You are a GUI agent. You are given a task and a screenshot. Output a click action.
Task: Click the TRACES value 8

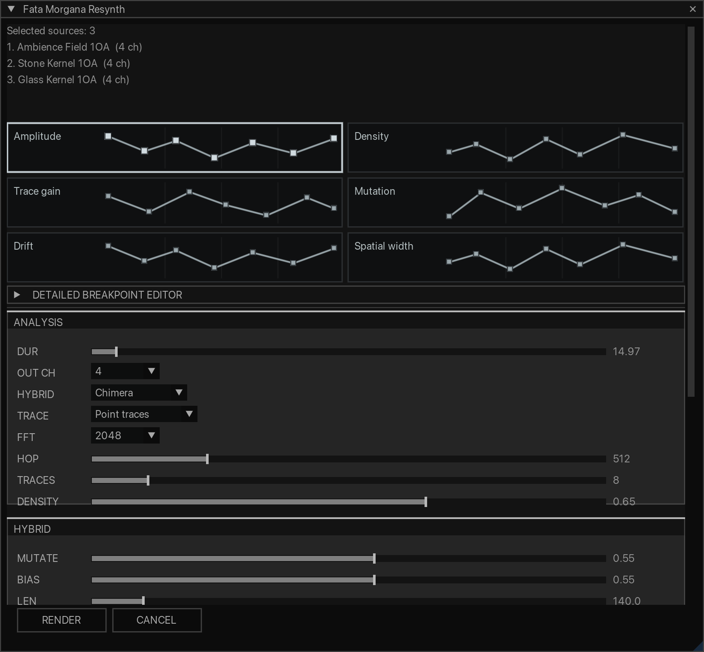tap(616, 480)
